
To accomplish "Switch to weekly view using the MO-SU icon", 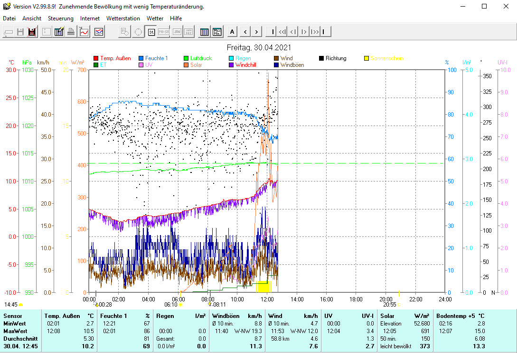I will coord(164,31).
